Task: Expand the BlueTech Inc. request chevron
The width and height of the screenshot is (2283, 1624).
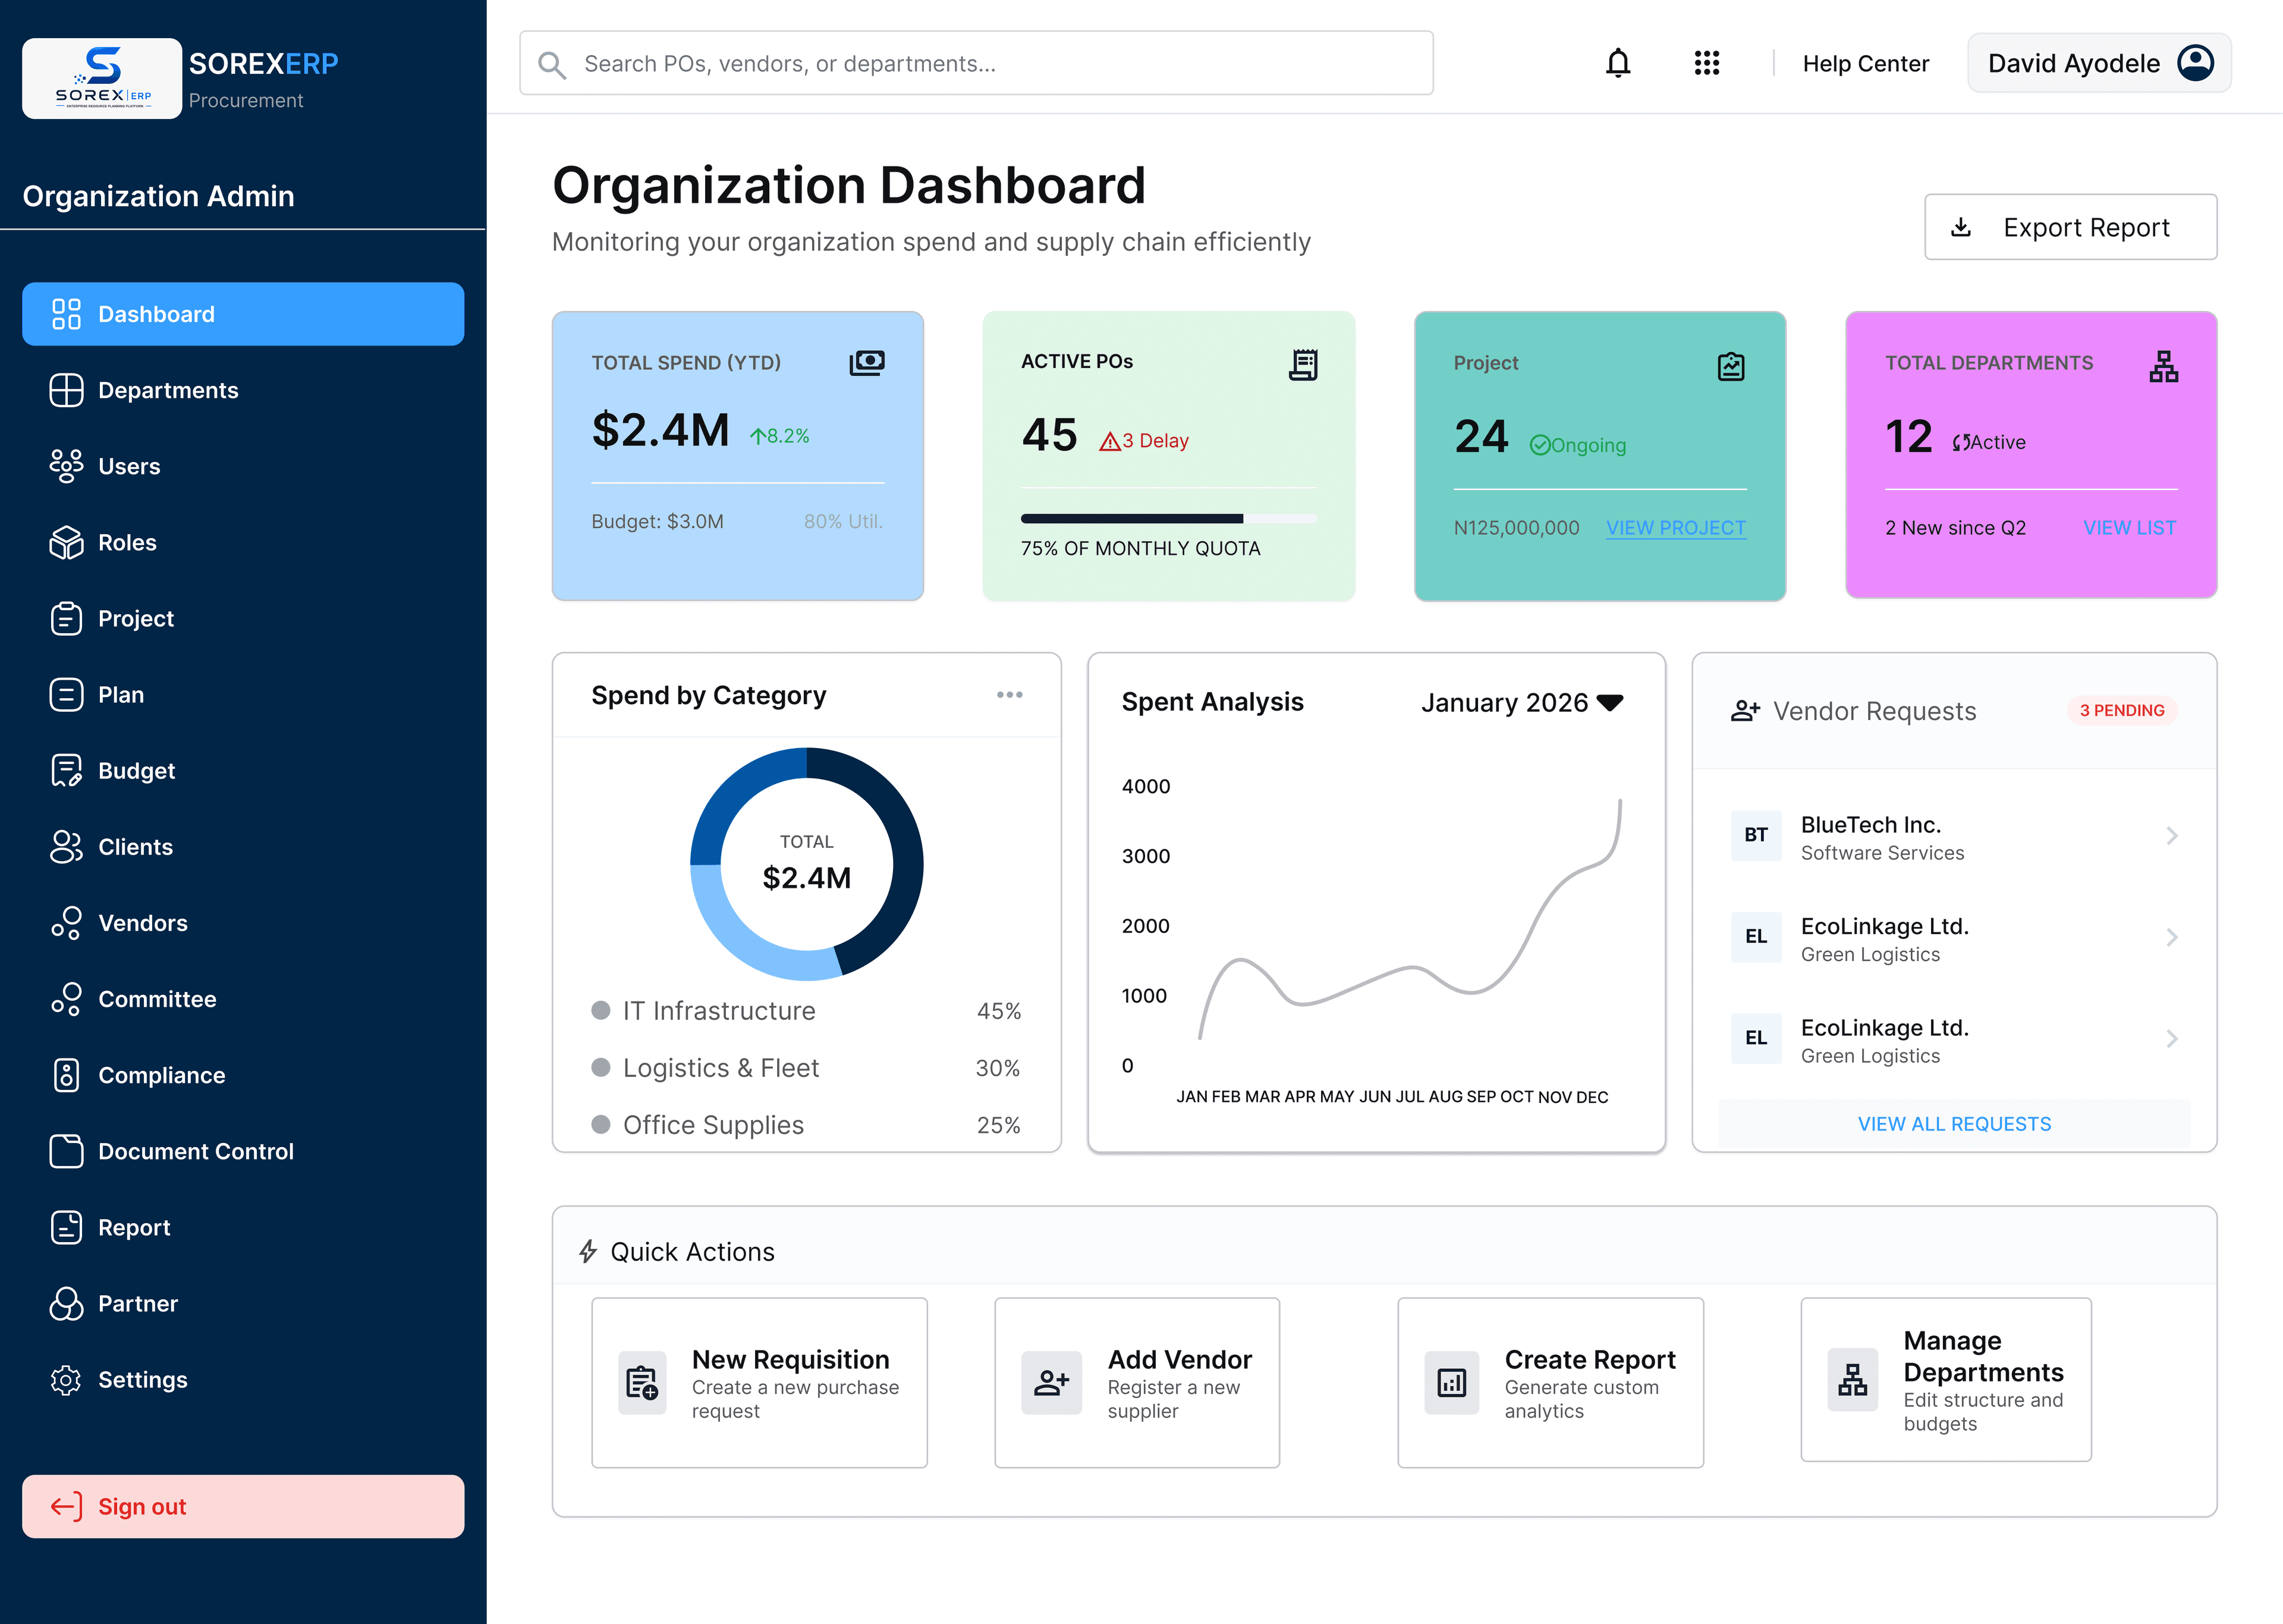Action: click(x=2171, y=836)
